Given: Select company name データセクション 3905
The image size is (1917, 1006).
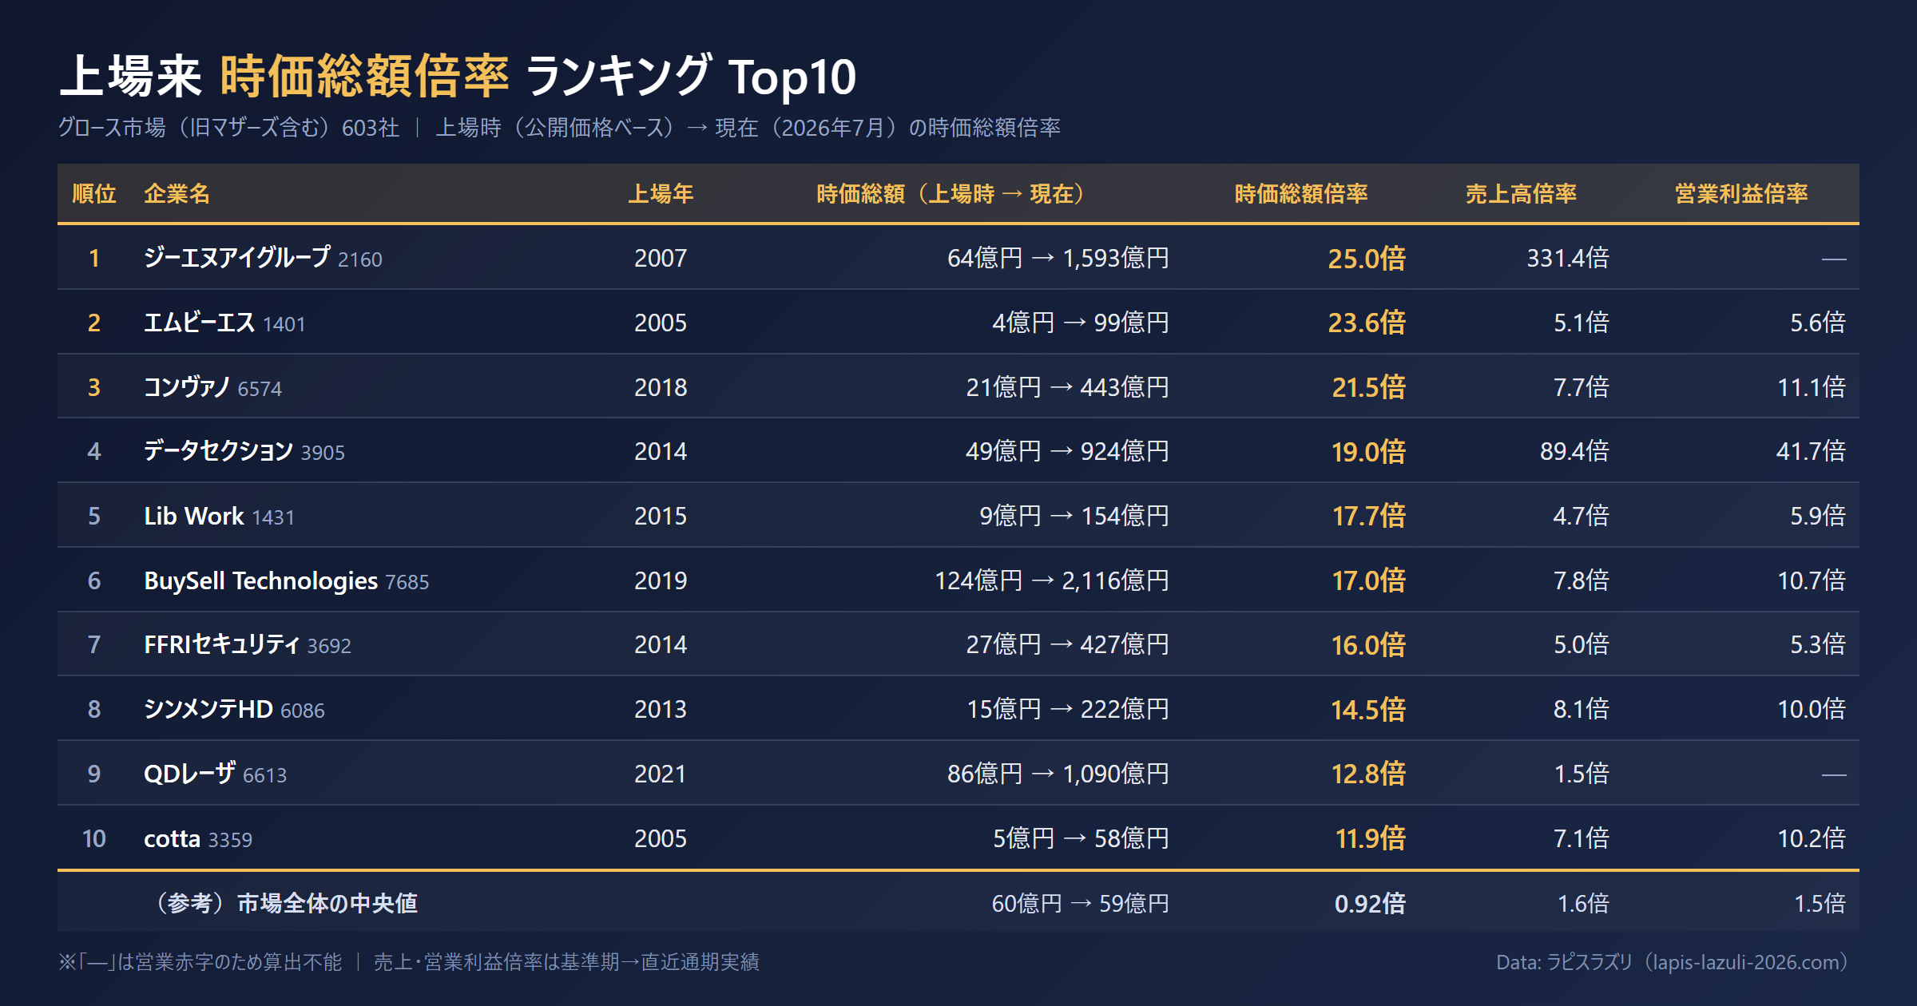Looking at the screenshot, I should click(244, 451).
